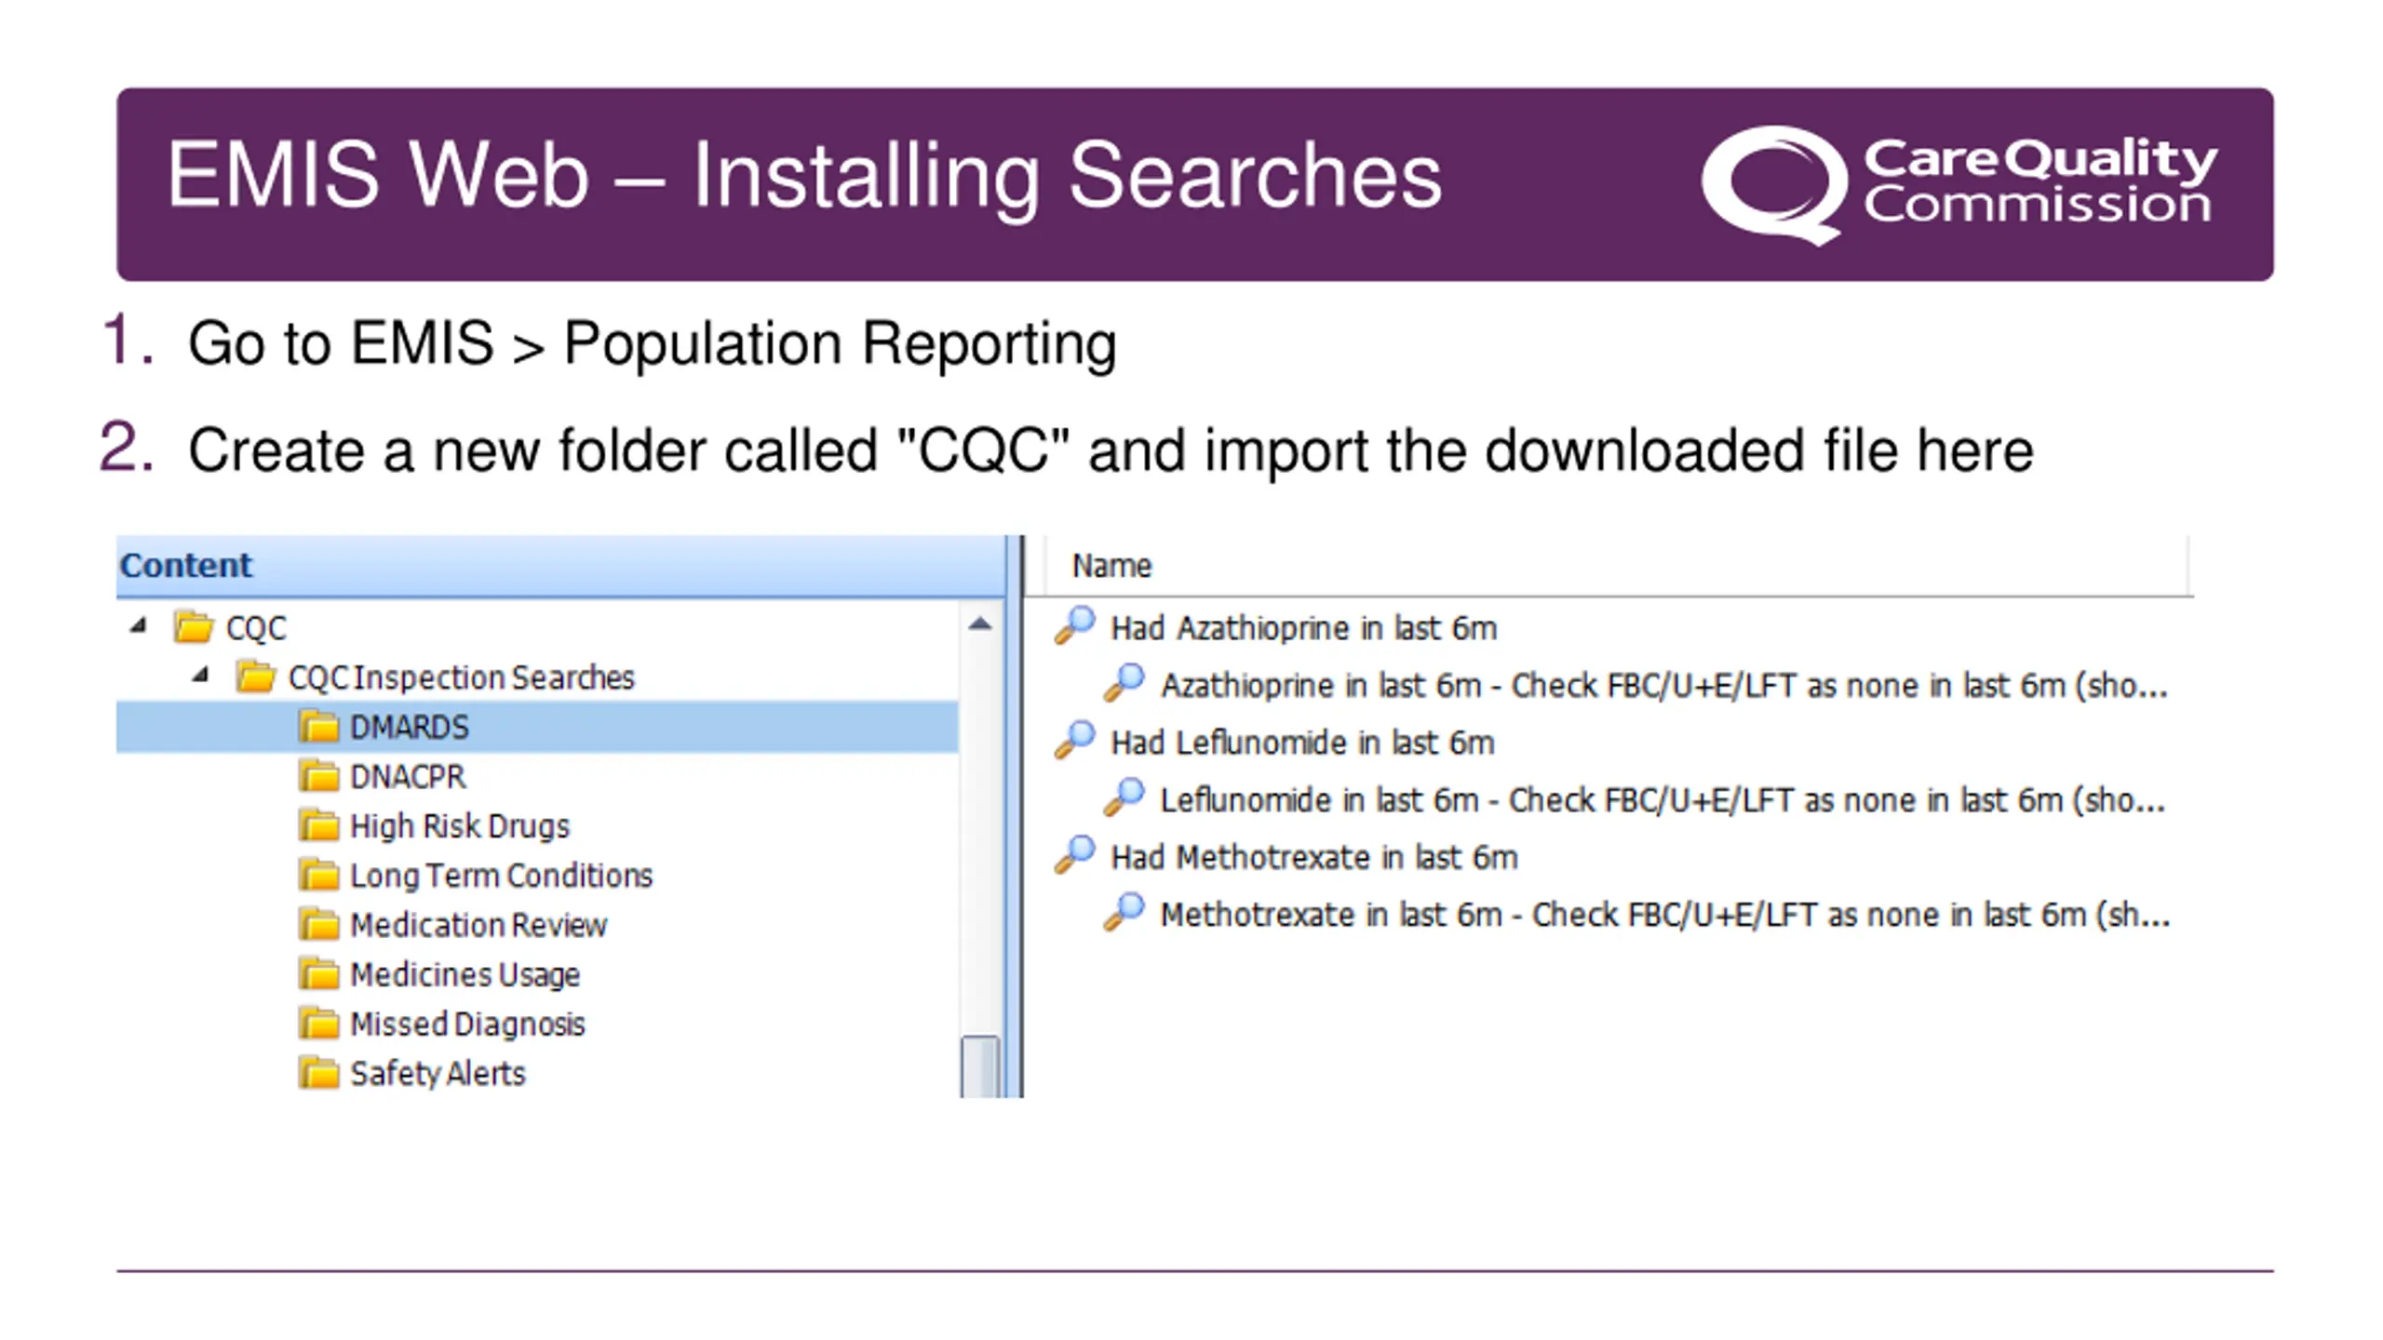
Task: Open the Safety Alerts folder
Action: [x=438, y=1073]
